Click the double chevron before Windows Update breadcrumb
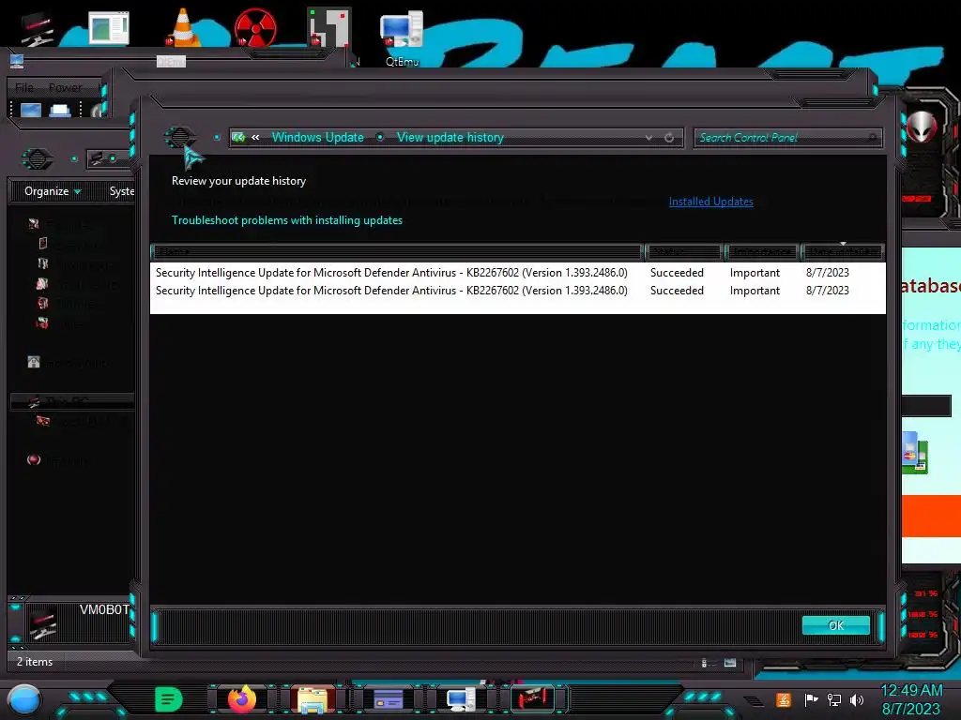This screenshot has width=961, height=720. (x=255, y=137)
